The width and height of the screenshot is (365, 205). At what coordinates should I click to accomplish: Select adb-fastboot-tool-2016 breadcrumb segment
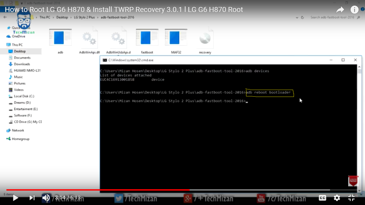pyautogui.click(x=117, y=17)
